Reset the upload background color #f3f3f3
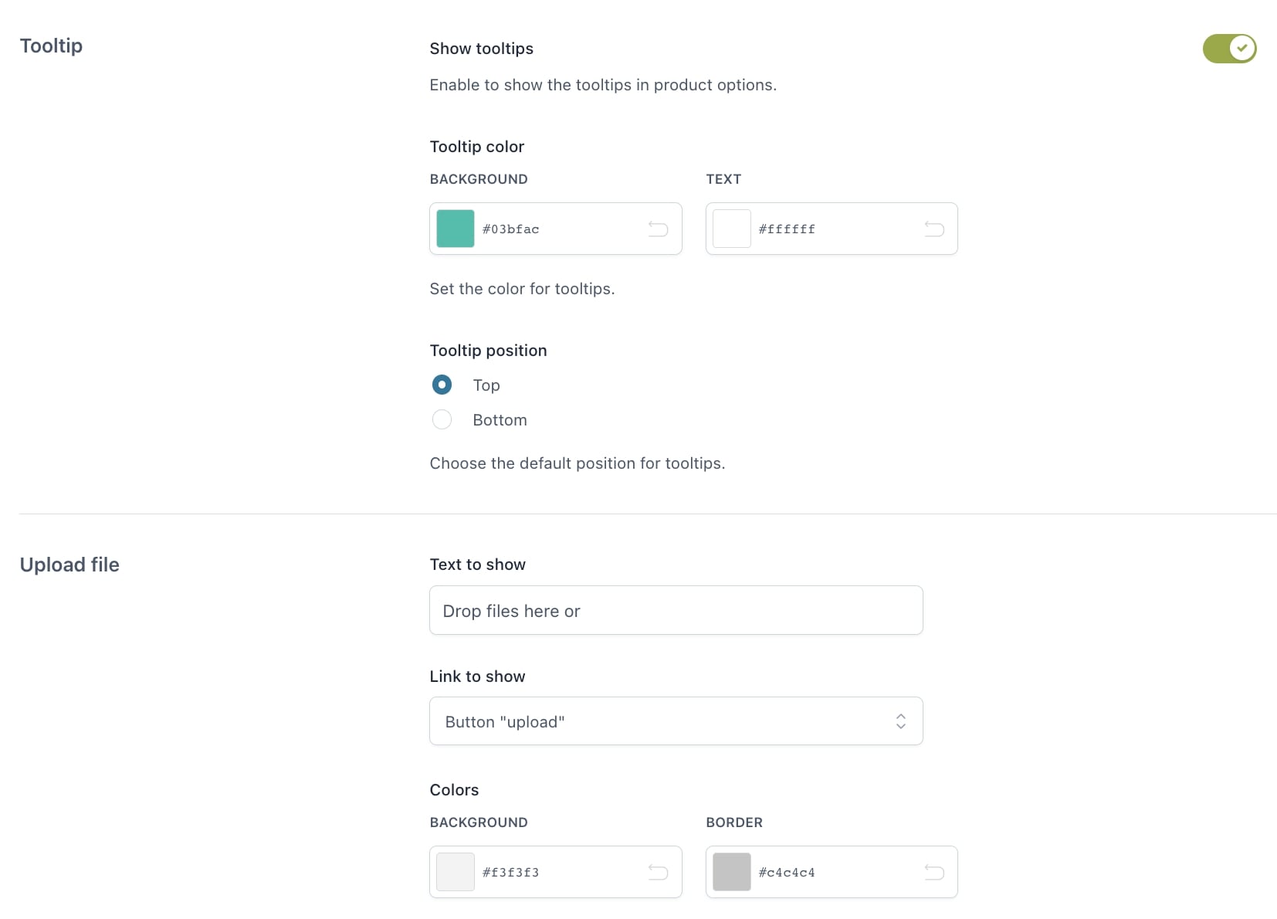Viewport: 1277px width, 919px height. [658, 872]
